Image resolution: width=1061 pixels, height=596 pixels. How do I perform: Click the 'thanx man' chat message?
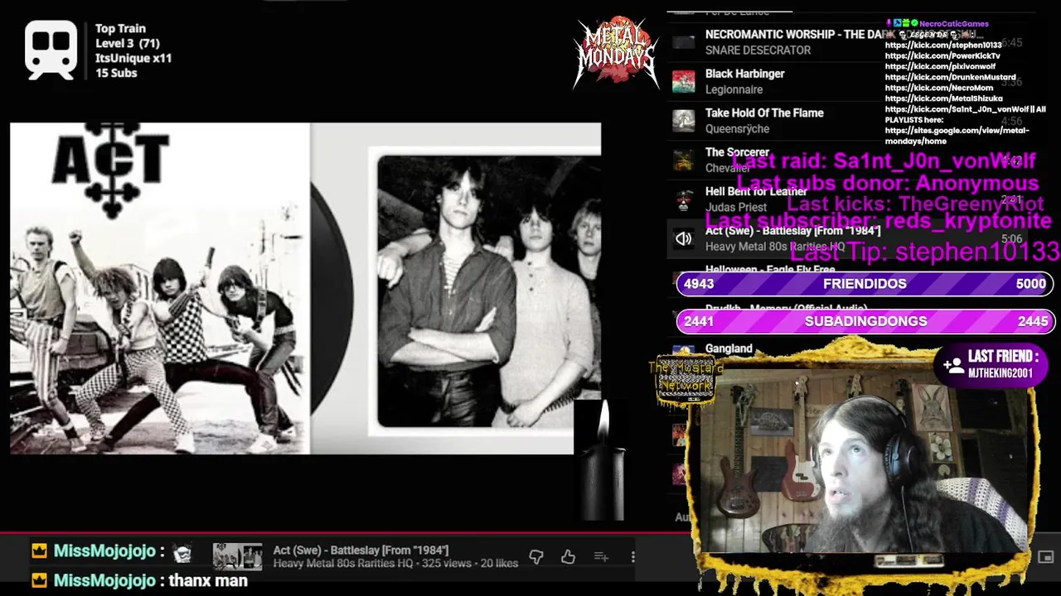208,580
